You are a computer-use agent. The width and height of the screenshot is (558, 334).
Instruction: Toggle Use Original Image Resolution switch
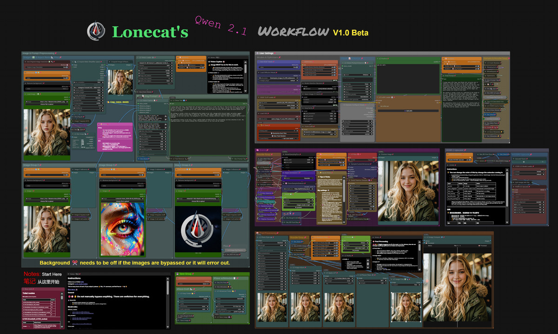coord(46,67)
